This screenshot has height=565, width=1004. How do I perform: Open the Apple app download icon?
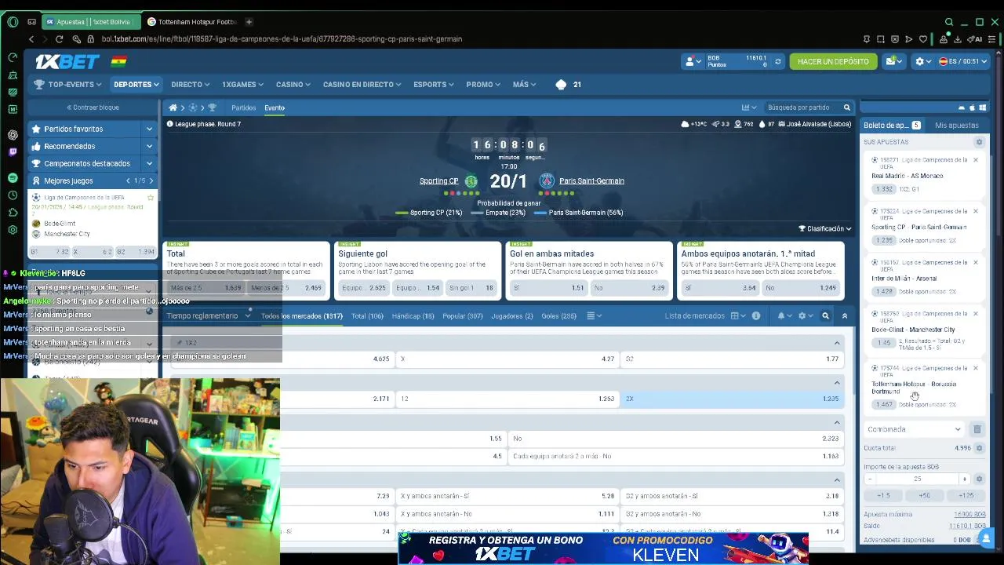pos(972,108)
